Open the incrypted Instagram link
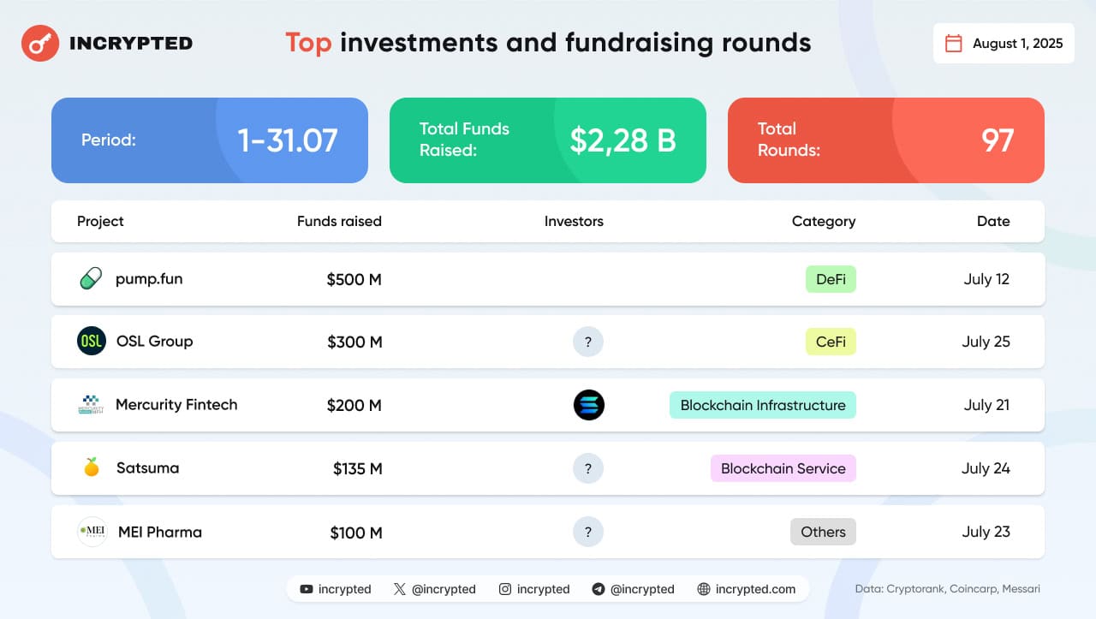Viewport: 1096px width, 619px height. point(534,589)
